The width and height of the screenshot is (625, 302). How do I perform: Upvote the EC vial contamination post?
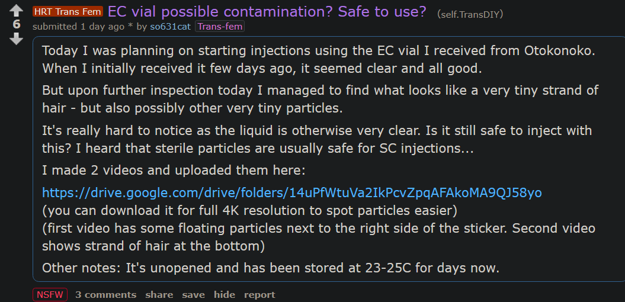(16, 11)
